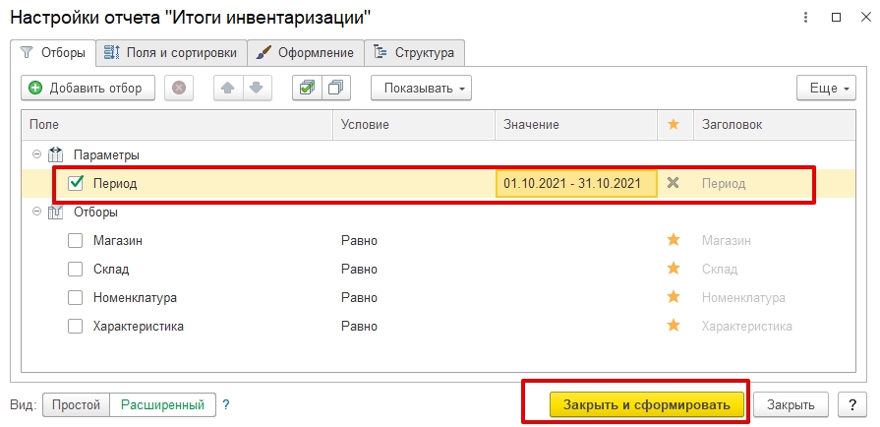Click the blue question mark help link
Screen dimensions: 880x427
pyautogui.click(x=226, y=404)
